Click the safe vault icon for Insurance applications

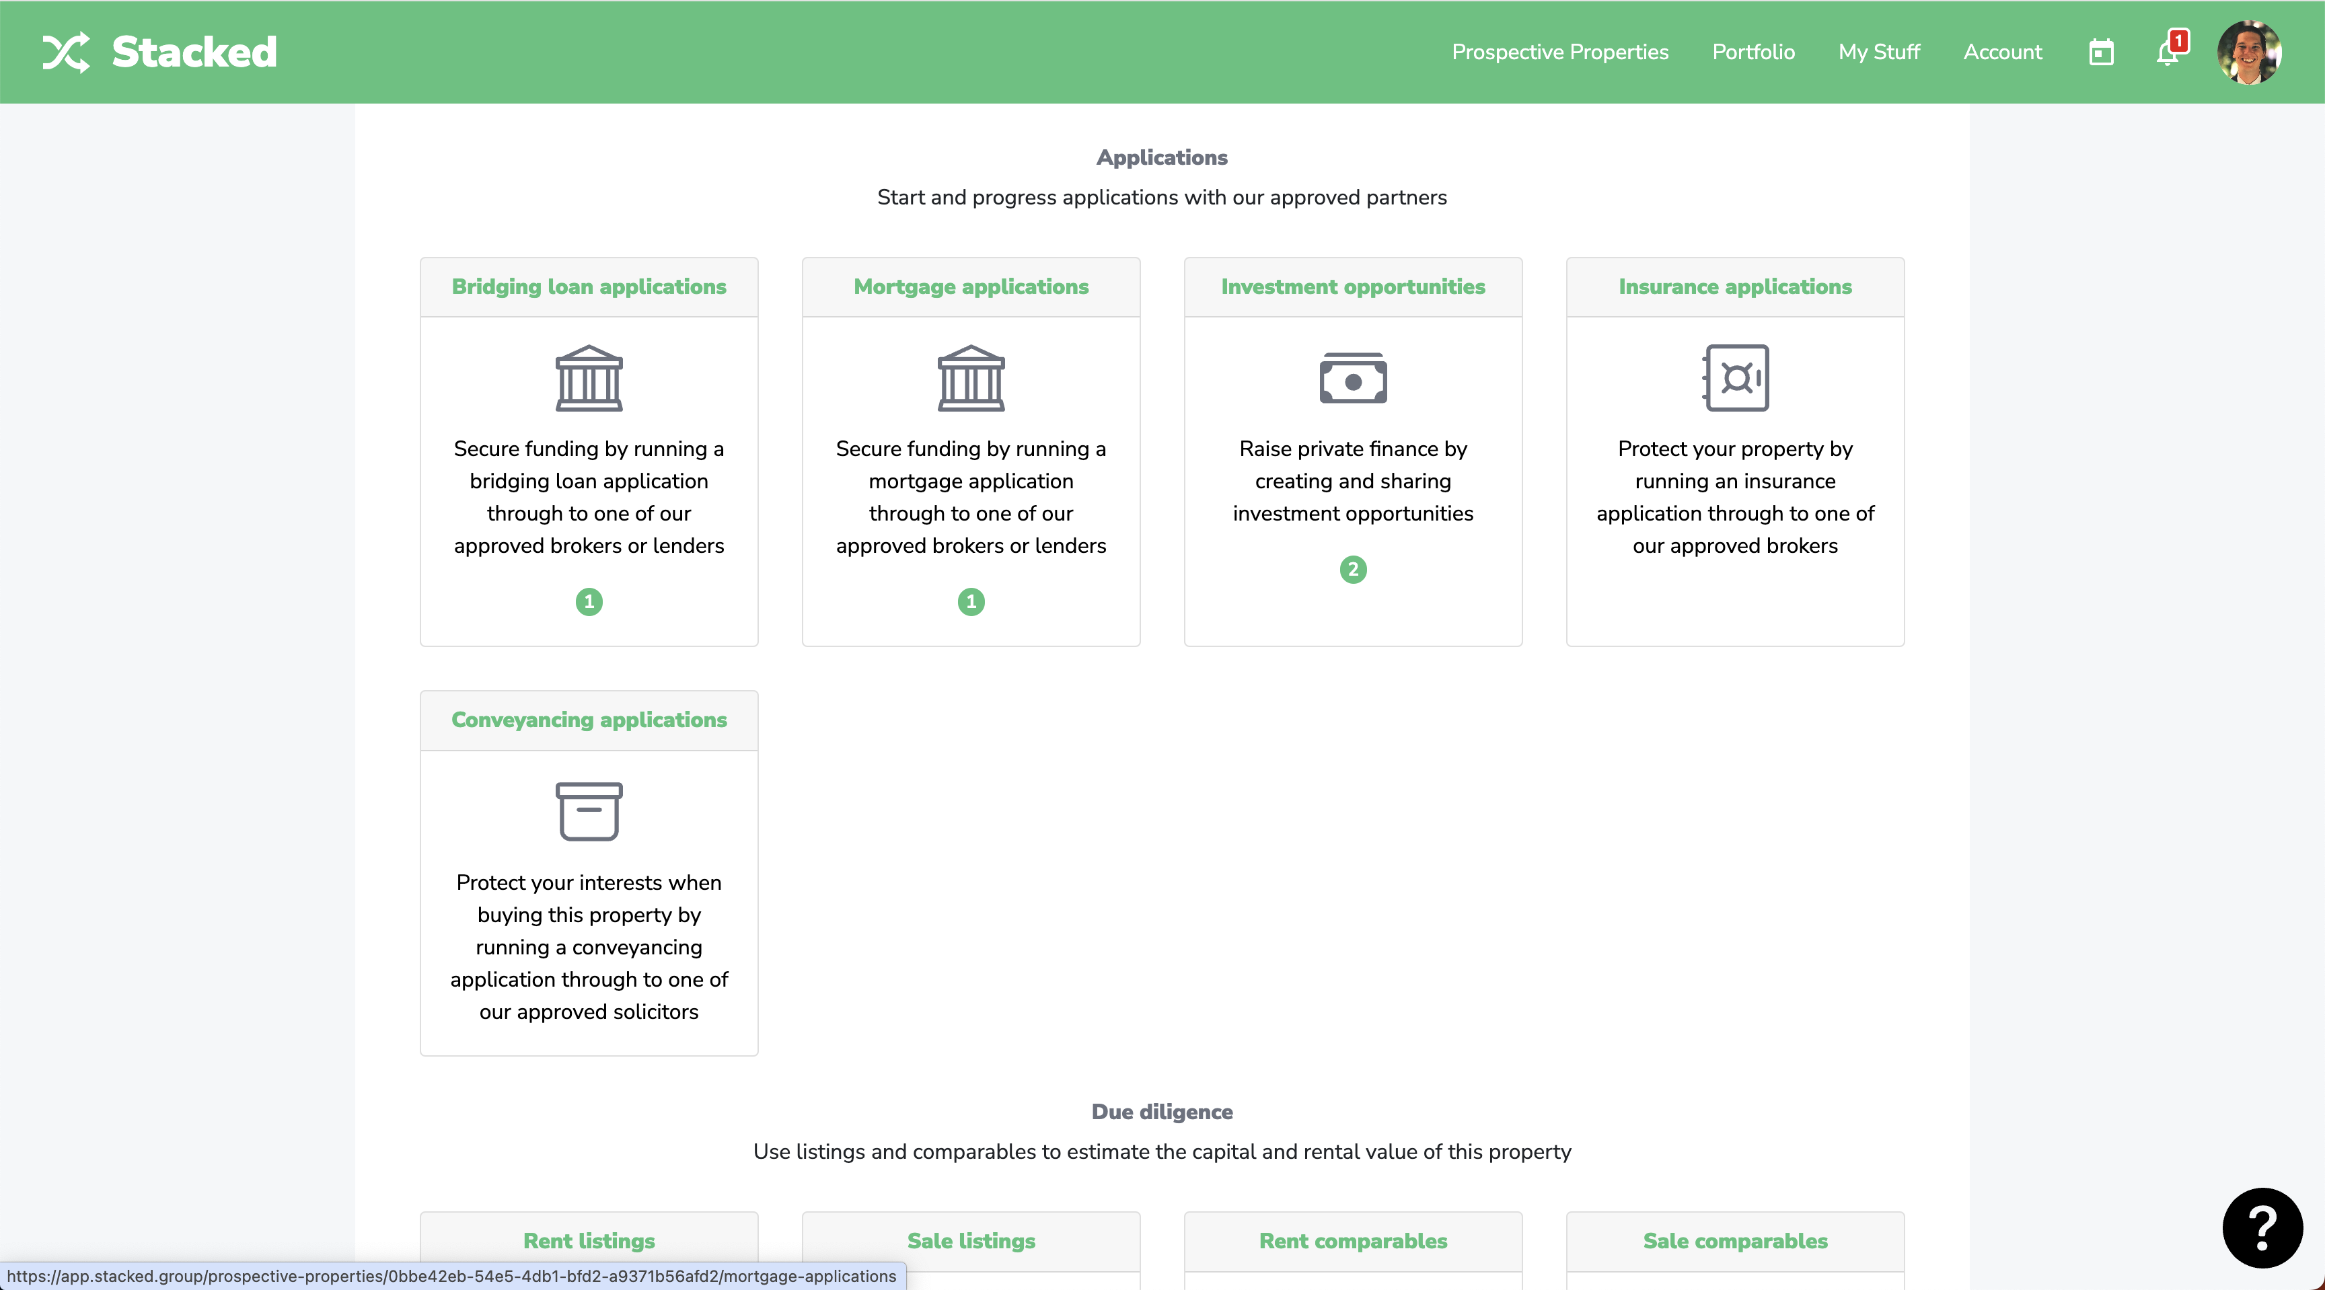click(1735, 378)
